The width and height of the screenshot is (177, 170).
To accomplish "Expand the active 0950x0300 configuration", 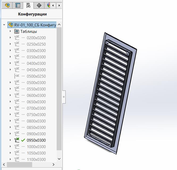I will pos(10,140).
